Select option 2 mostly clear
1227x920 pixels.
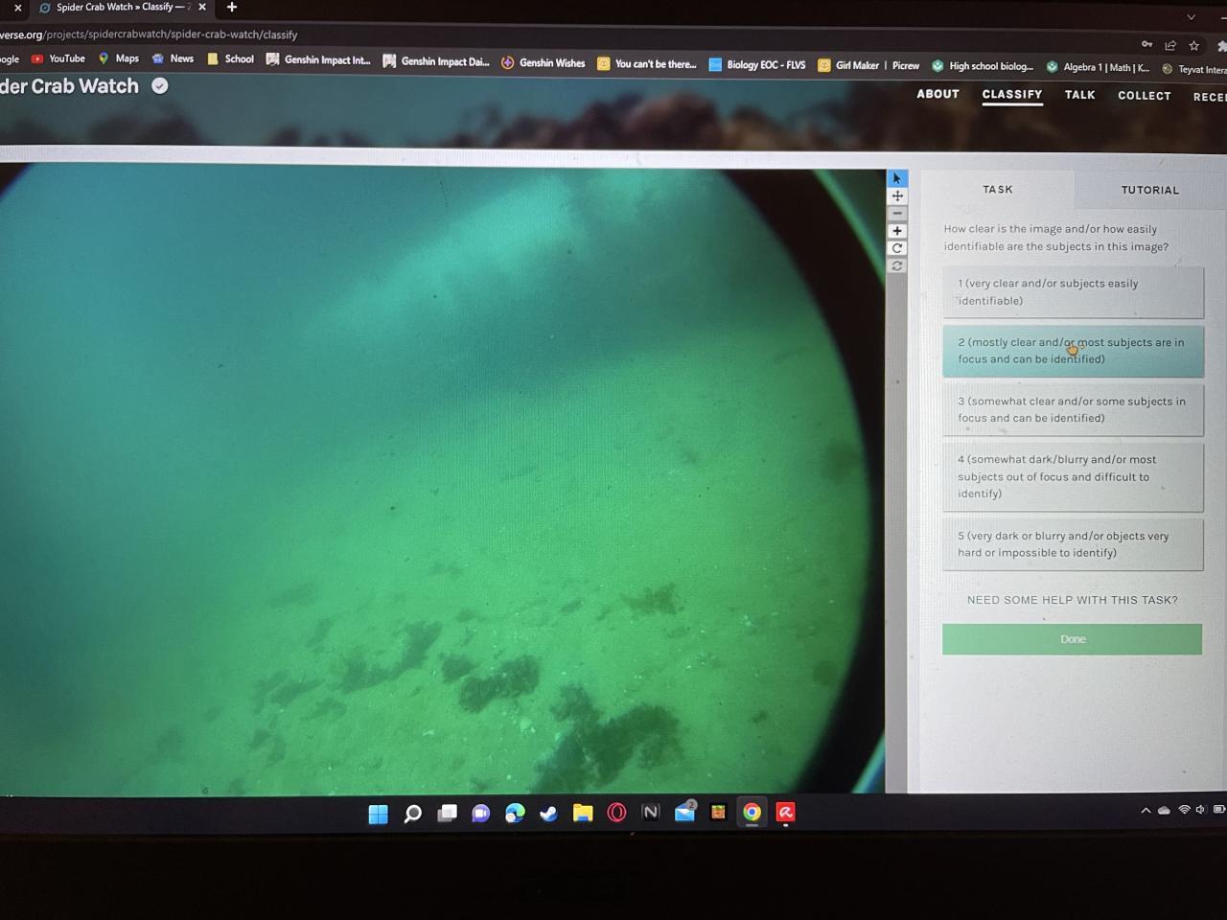pos(1073,351)
